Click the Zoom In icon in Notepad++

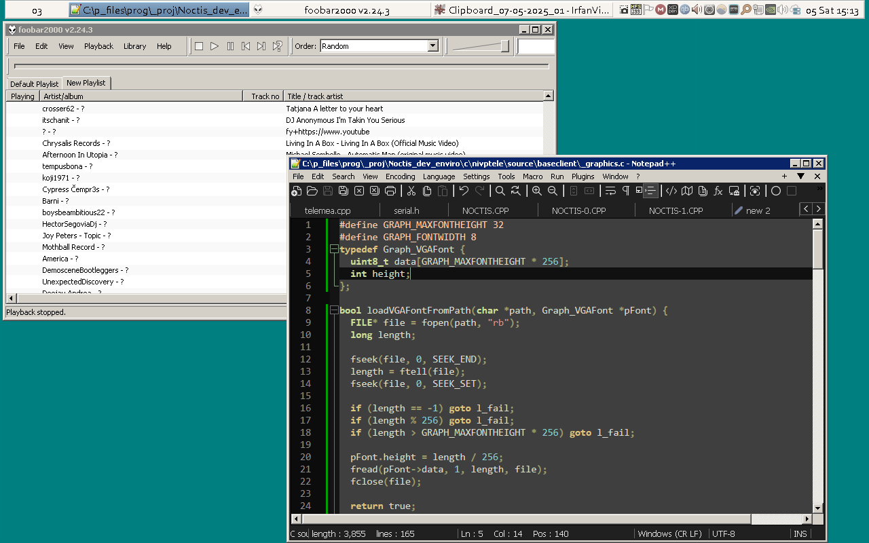pyautogui.click(x=537, y=191)
